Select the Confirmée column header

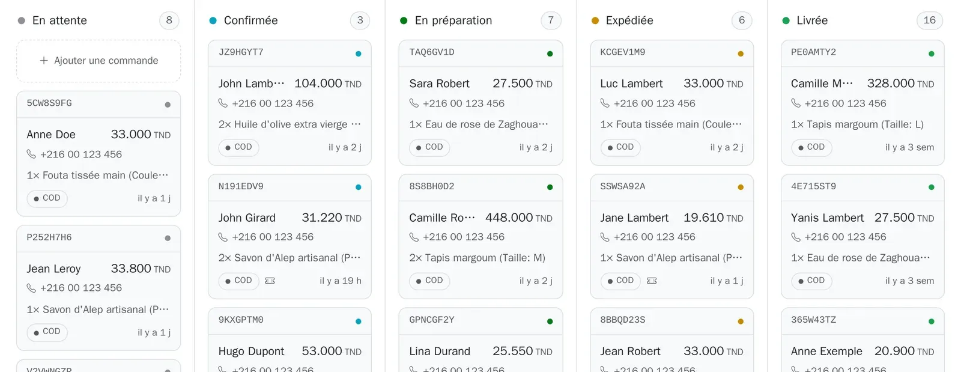250,20
